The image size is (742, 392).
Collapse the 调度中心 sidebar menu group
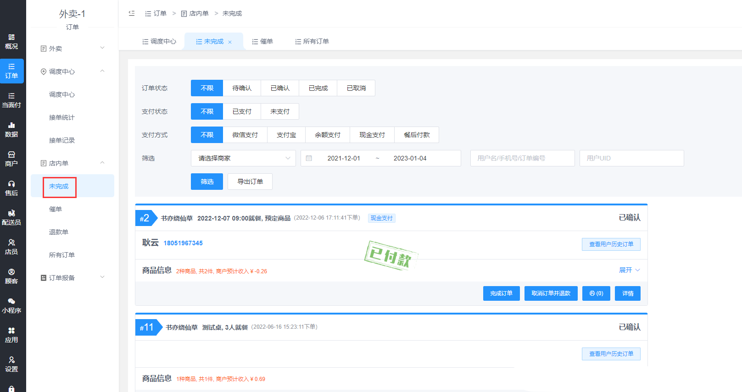tap(73, 71)
